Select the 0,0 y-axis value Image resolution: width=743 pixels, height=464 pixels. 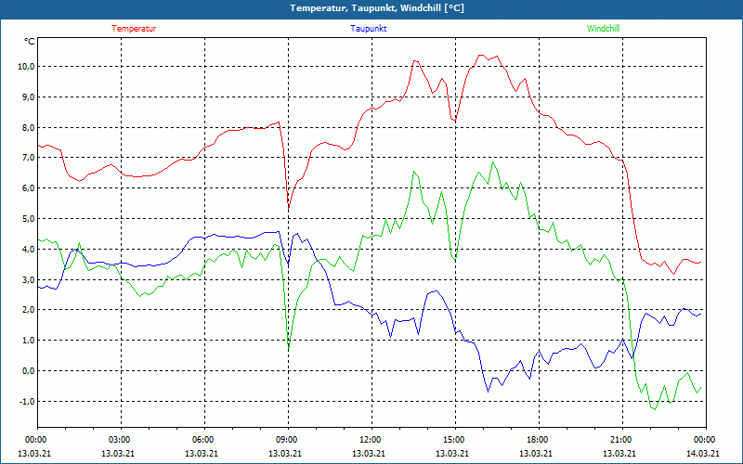click(29, 370)
